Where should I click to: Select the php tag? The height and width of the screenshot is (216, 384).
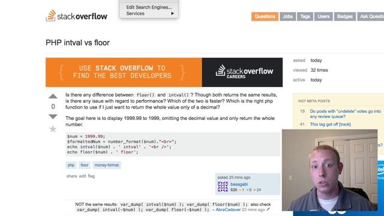(x=71, y=165)
